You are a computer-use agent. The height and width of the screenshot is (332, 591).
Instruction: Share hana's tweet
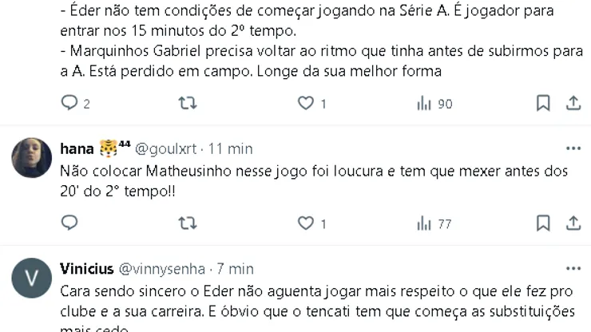573,223
